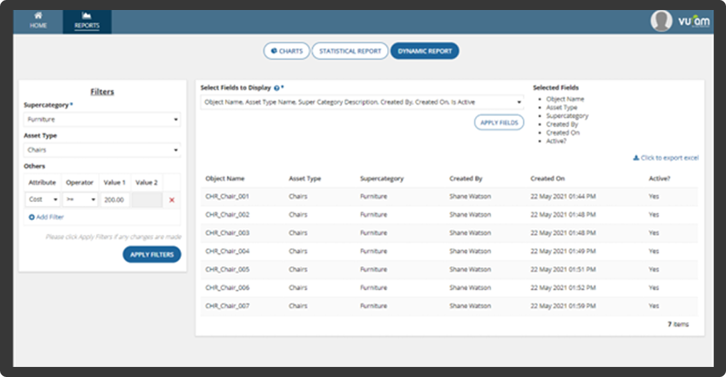Click Created On in the Selected Fields list

pyautogui.click(x=562, y=133)
